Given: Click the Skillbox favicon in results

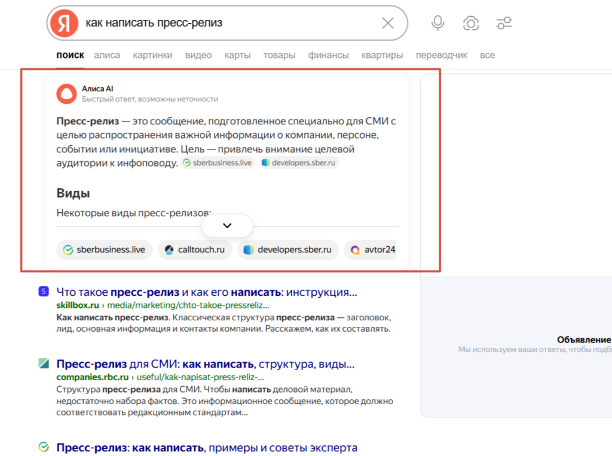Looking at the screenshot, I should [x=43, y=292].
